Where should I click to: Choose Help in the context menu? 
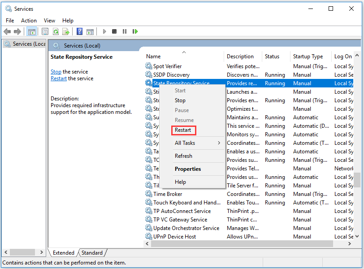pyautogui.click(x=193, y=182)
